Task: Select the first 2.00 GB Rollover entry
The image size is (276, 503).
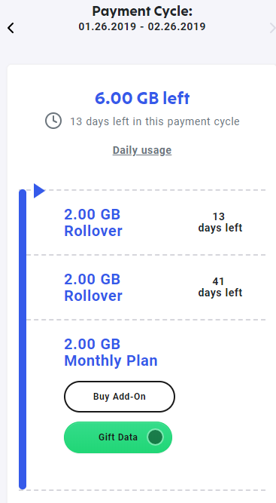Action: pos(146,222)
